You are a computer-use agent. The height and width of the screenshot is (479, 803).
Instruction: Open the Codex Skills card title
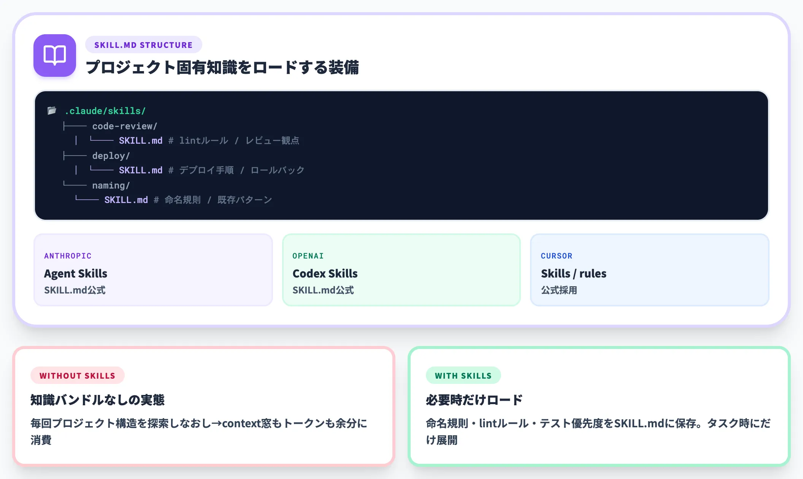[325, 273]
